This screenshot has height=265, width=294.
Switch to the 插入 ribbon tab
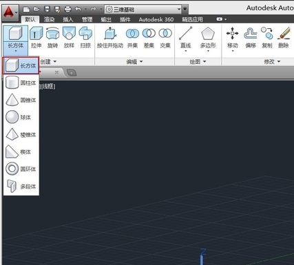pos(68,19)
